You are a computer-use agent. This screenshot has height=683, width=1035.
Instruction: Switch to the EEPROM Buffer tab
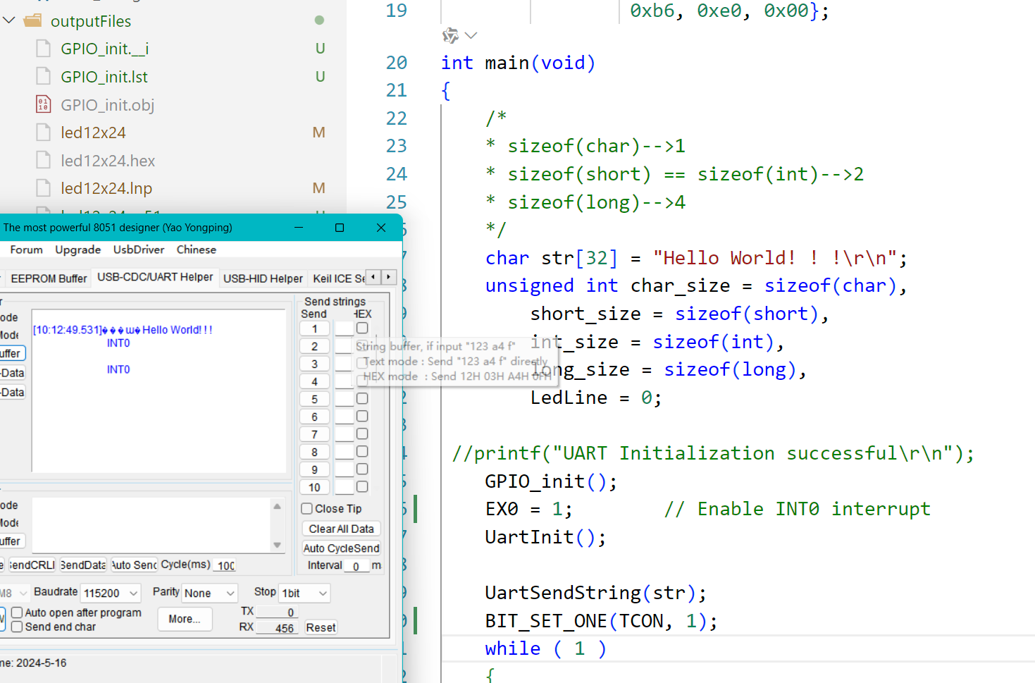point(49,278)
